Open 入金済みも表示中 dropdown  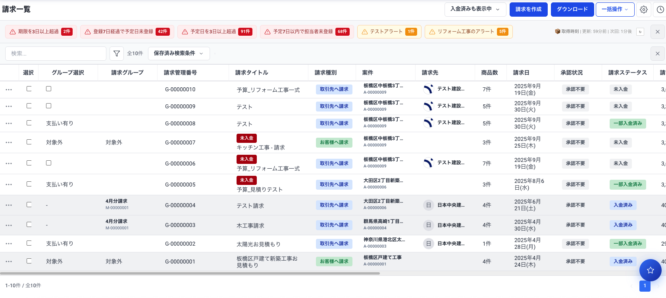[475, 9]
